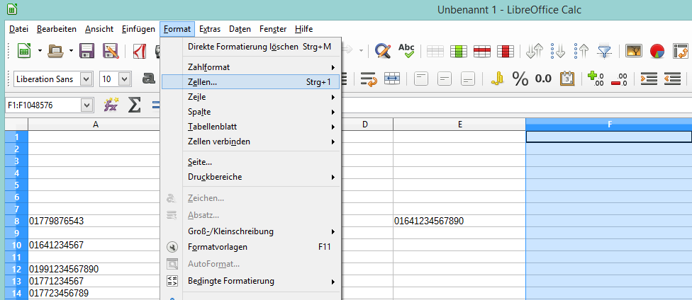Viewport: 692px width, 300px height.
Task: Click the Save floppy disk icon
Action: [x=87, y=51]
